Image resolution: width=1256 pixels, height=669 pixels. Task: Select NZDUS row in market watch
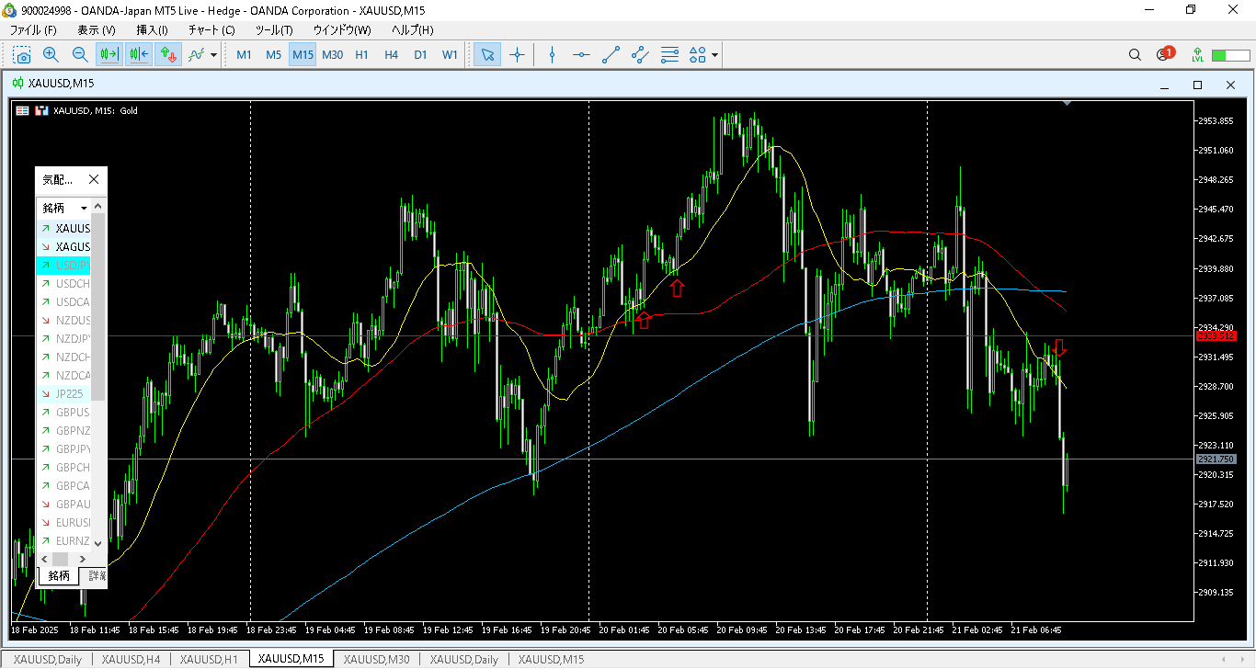64,320
